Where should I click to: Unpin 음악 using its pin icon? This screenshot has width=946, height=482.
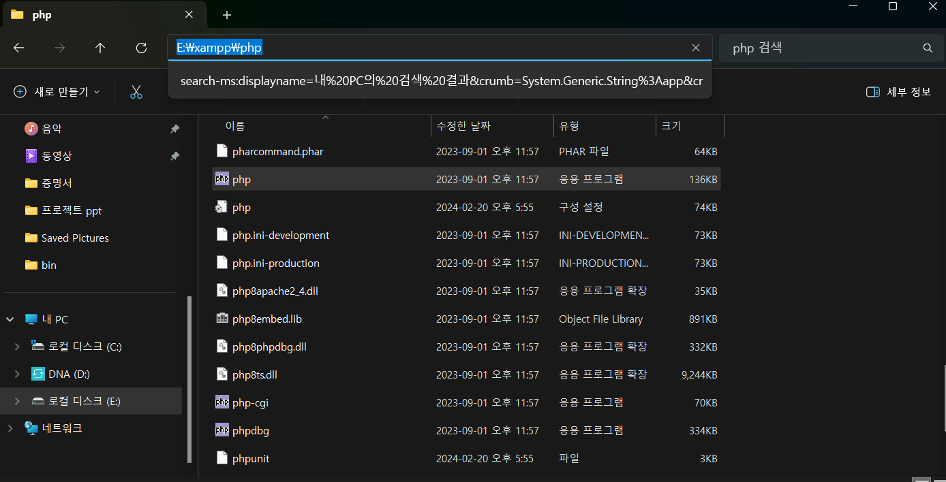[x=174, y=129]
